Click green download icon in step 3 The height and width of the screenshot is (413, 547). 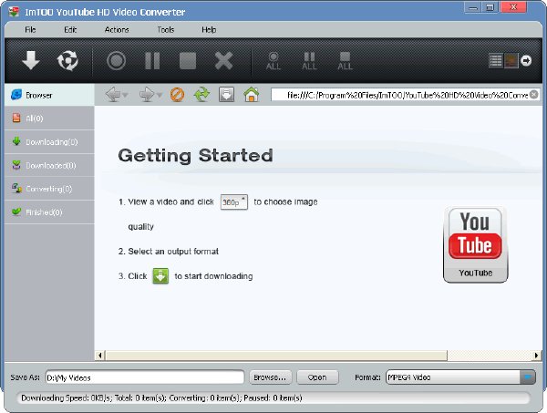[160, 276]
